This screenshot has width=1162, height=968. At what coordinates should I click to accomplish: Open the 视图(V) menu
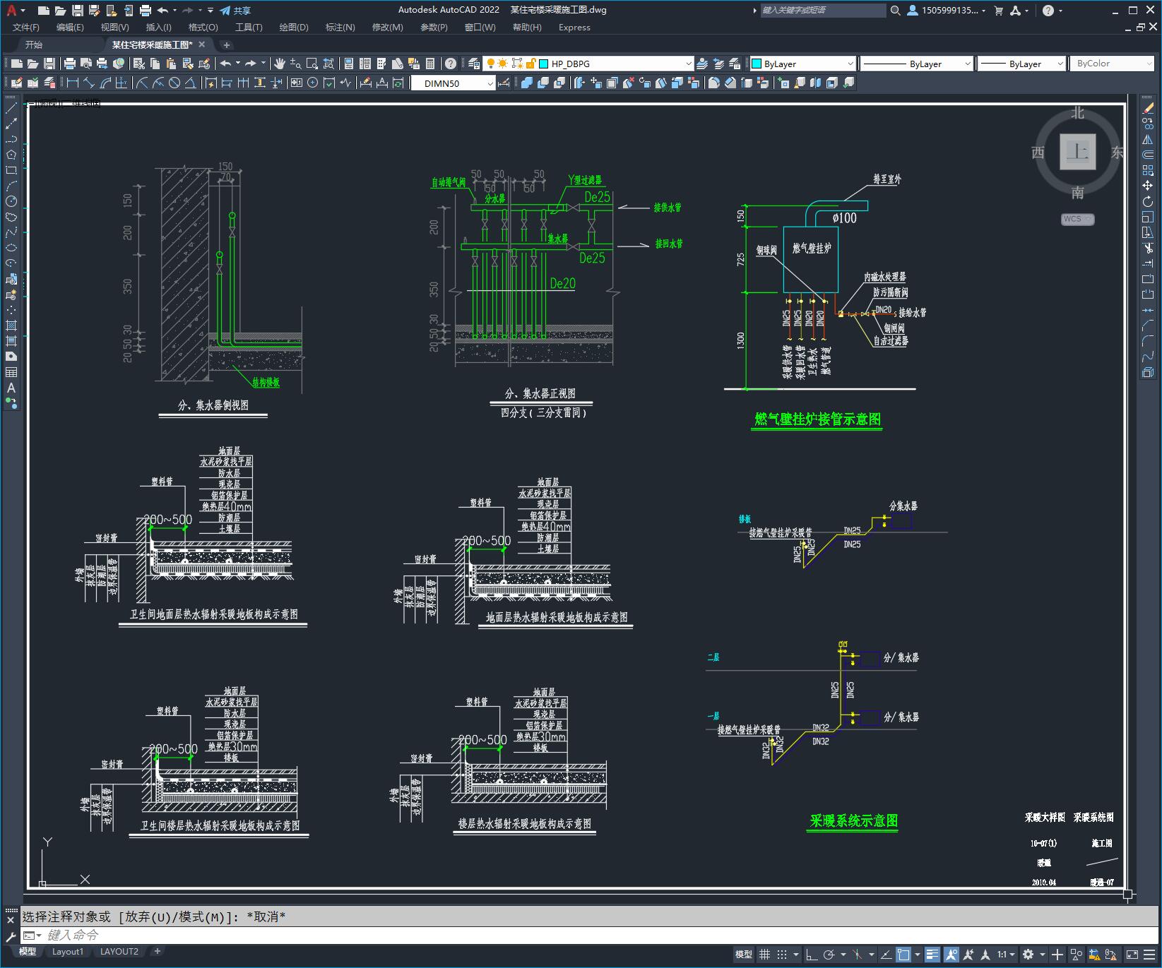coord(114,28)
